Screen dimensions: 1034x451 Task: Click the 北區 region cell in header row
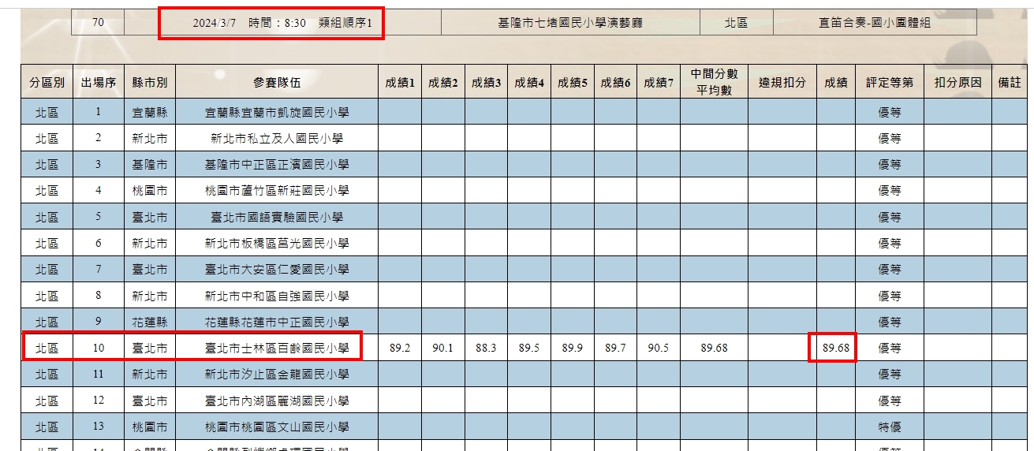coord(736,23)
